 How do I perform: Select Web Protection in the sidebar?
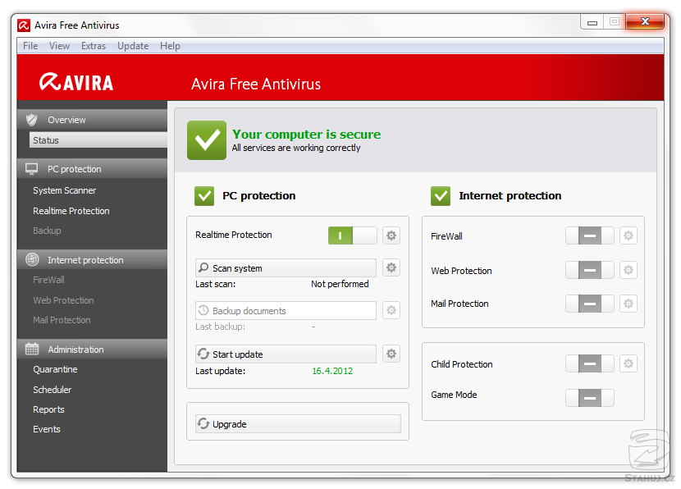[63, 300]
